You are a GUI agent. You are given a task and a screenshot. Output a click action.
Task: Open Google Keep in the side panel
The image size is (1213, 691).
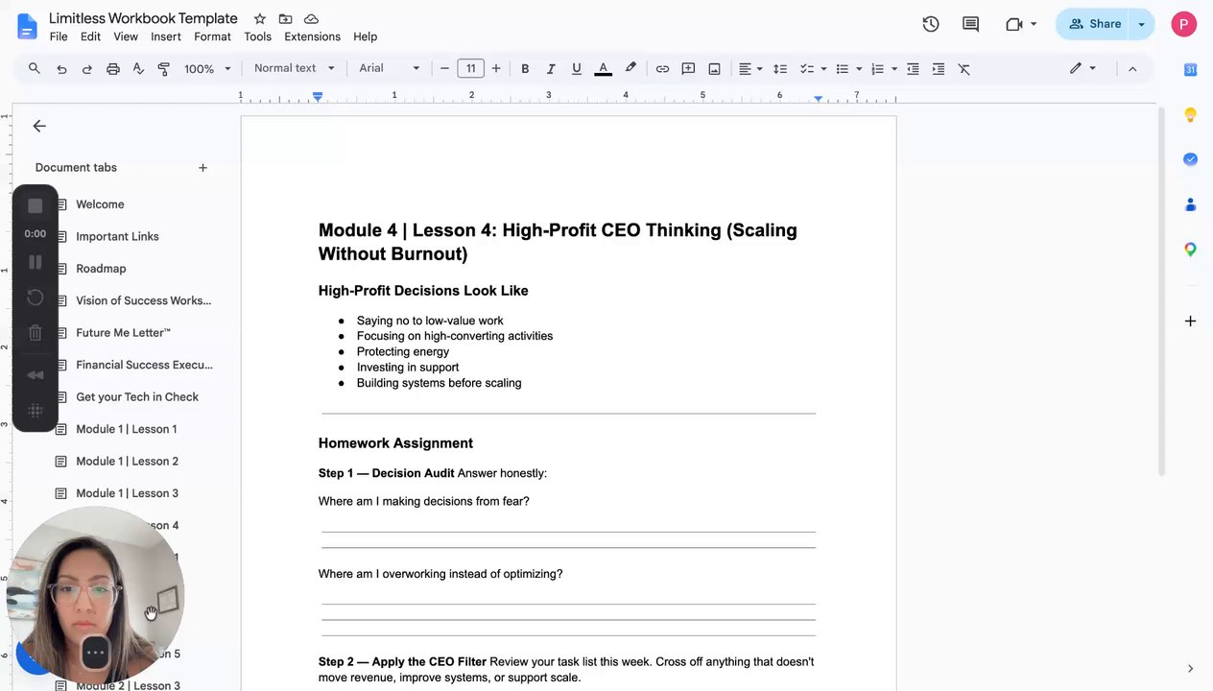click(1190, 115)
